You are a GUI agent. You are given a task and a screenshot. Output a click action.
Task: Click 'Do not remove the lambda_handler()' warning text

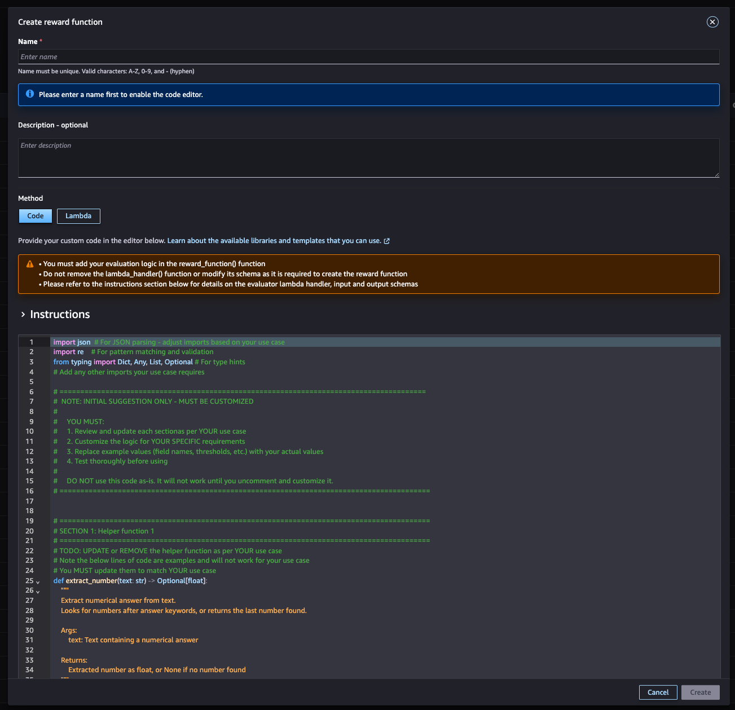[223, 274]
